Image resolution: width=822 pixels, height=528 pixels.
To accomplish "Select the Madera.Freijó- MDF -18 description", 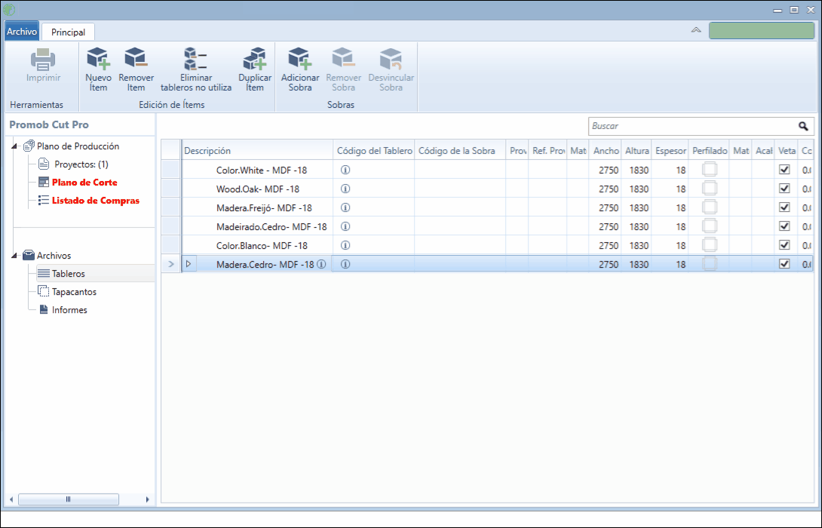I will (264, 207).
